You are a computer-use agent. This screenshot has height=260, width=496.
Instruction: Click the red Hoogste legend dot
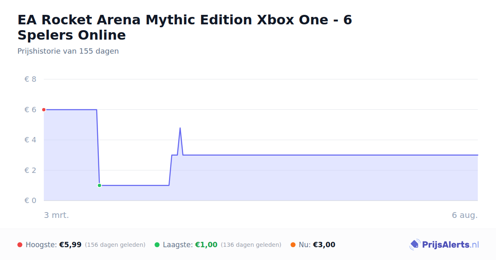[x=20, y=245]
